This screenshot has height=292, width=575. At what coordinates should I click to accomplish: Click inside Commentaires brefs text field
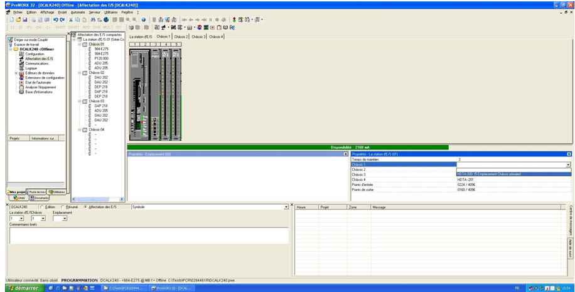[x=149, y=235]
